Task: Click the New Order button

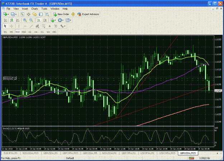Action: click(61, 14)
